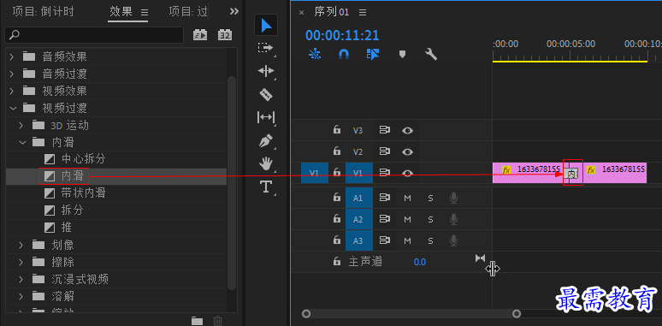
Task: Collapse the 内滑 folder
Action: coord(22,142)
